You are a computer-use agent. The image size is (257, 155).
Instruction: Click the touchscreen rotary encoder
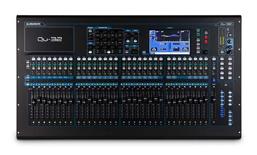tap(206, 52)
